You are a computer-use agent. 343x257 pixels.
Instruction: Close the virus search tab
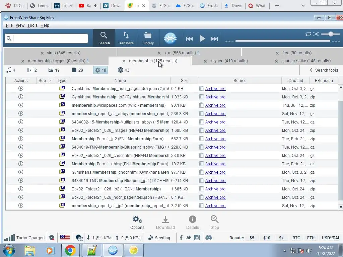click(x=42, y=53)
